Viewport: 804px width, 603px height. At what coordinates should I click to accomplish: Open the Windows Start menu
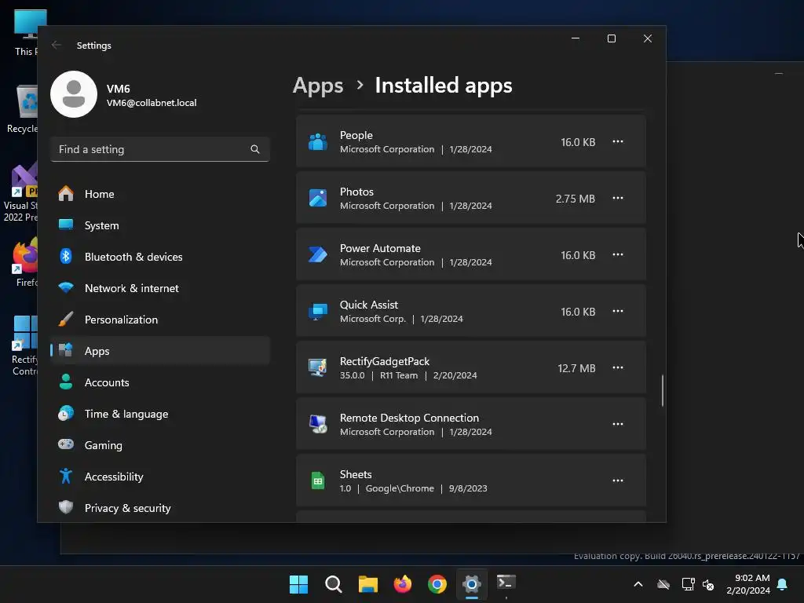click(x=298, y=584)
